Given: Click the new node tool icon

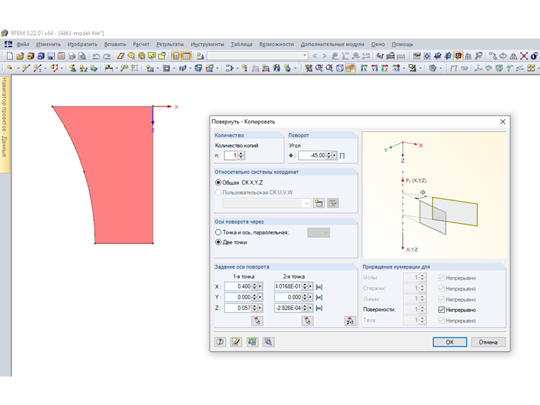Looking at the screenshot, I should [10, 67].
